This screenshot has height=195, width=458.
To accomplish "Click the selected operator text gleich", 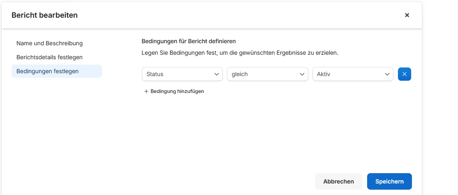I will (x=240, y=74).
